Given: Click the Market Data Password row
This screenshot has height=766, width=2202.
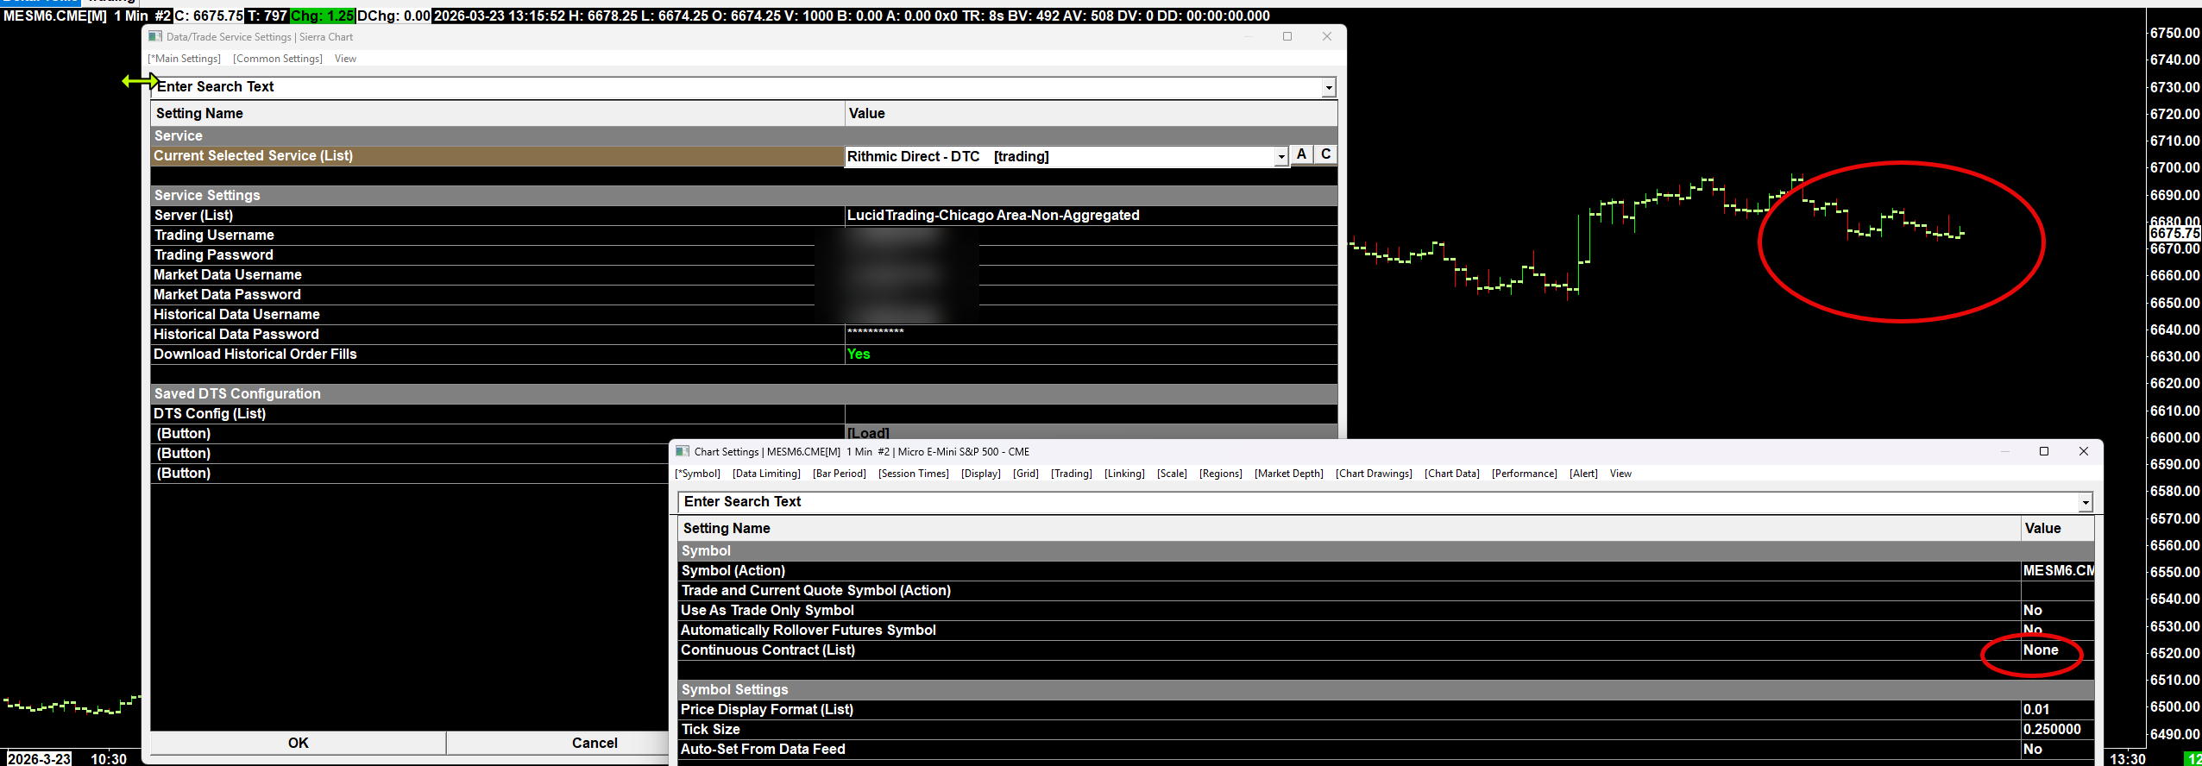Looking at the screenshot, I should [x=744, y=295].
